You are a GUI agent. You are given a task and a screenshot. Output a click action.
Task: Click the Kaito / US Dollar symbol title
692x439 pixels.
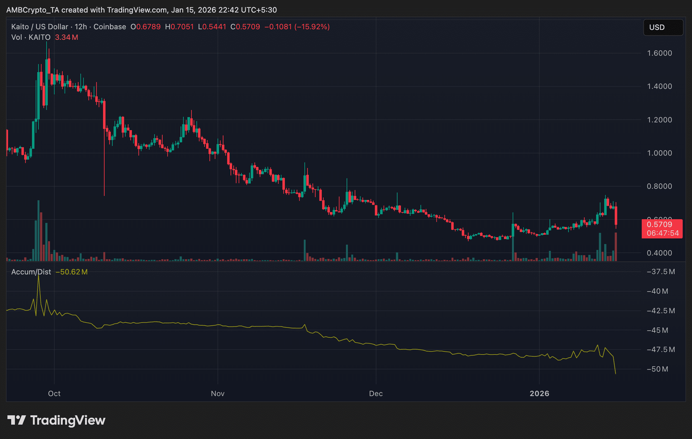[39, 27]
